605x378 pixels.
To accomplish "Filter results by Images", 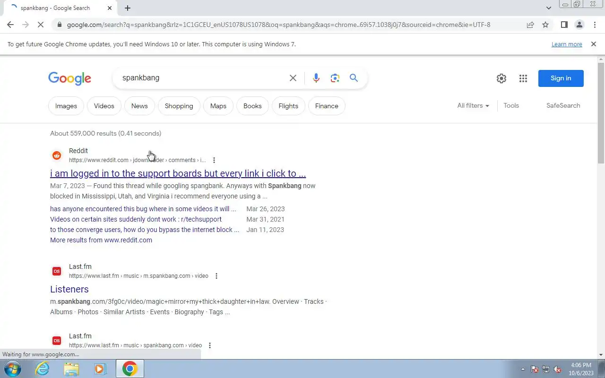I will [66, 106].
